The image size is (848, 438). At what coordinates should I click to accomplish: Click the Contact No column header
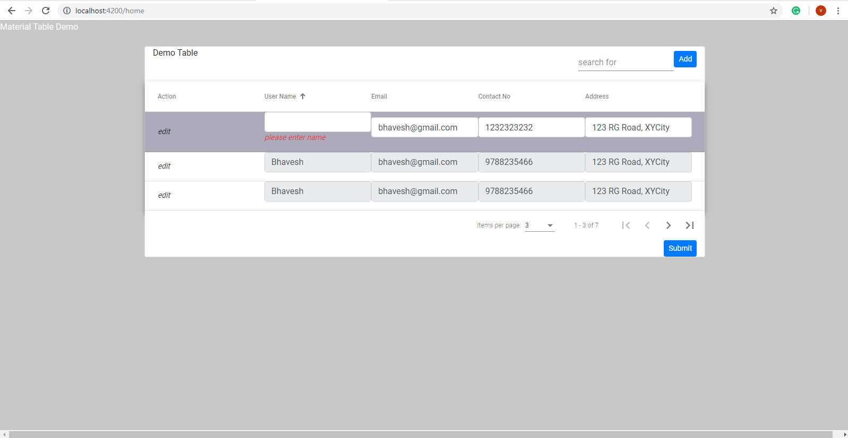pos(494,97)
